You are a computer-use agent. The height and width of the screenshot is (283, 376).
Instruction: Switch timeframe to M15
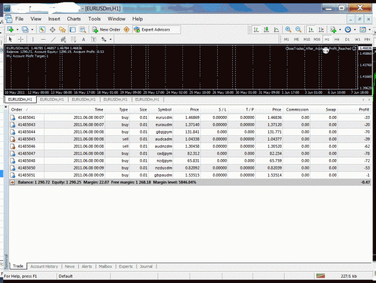pyautogui.click(x=307, y=39)
